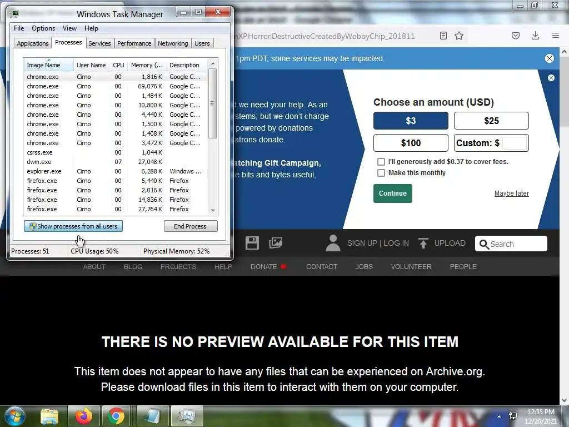Select the explorer.exe process row
The height and width of the screenshot is (427, 569).
(116, 171)
